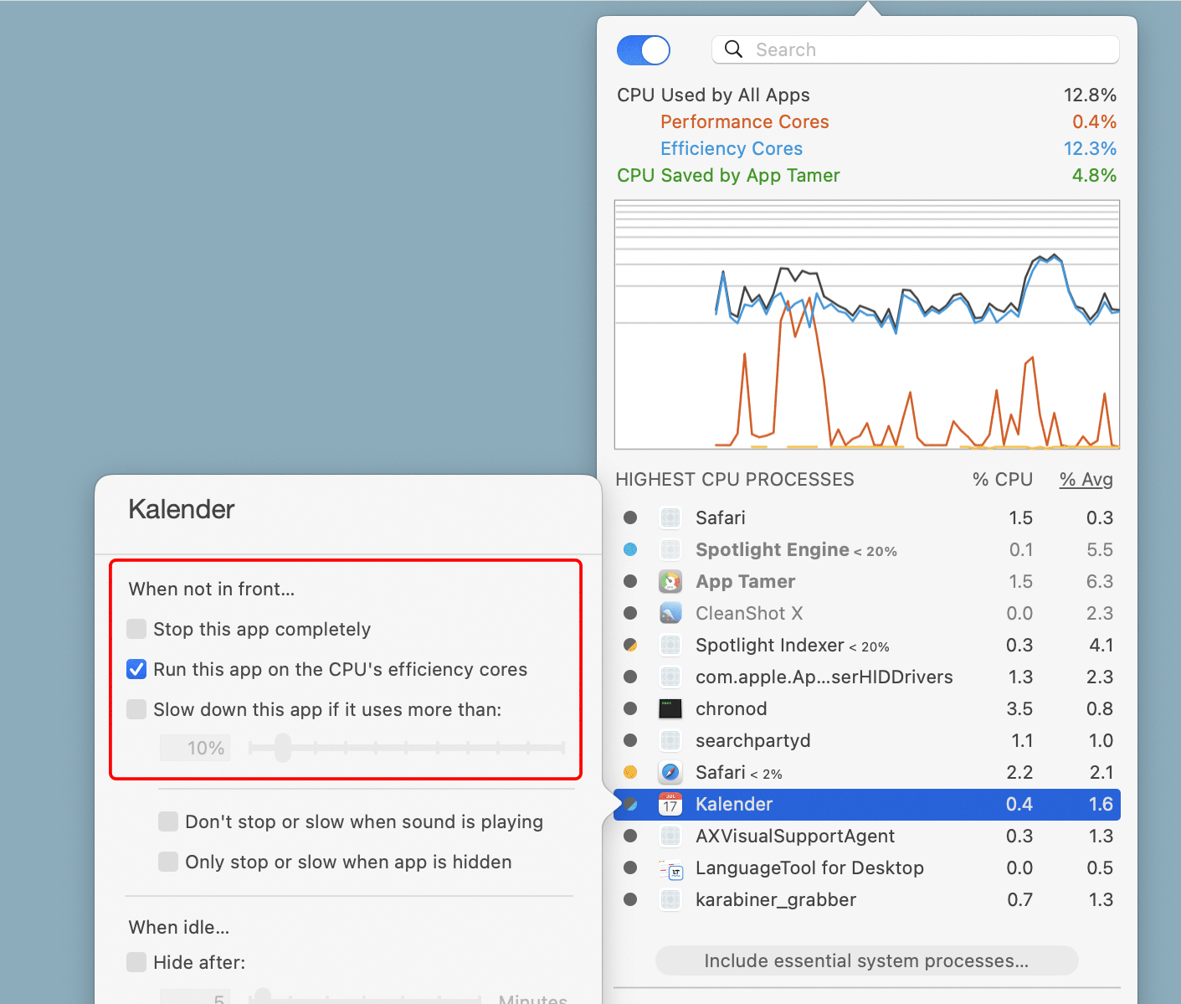Click the chronod terminal icon
Viewport: 1181px width, 1004px height.
[670, 708]
